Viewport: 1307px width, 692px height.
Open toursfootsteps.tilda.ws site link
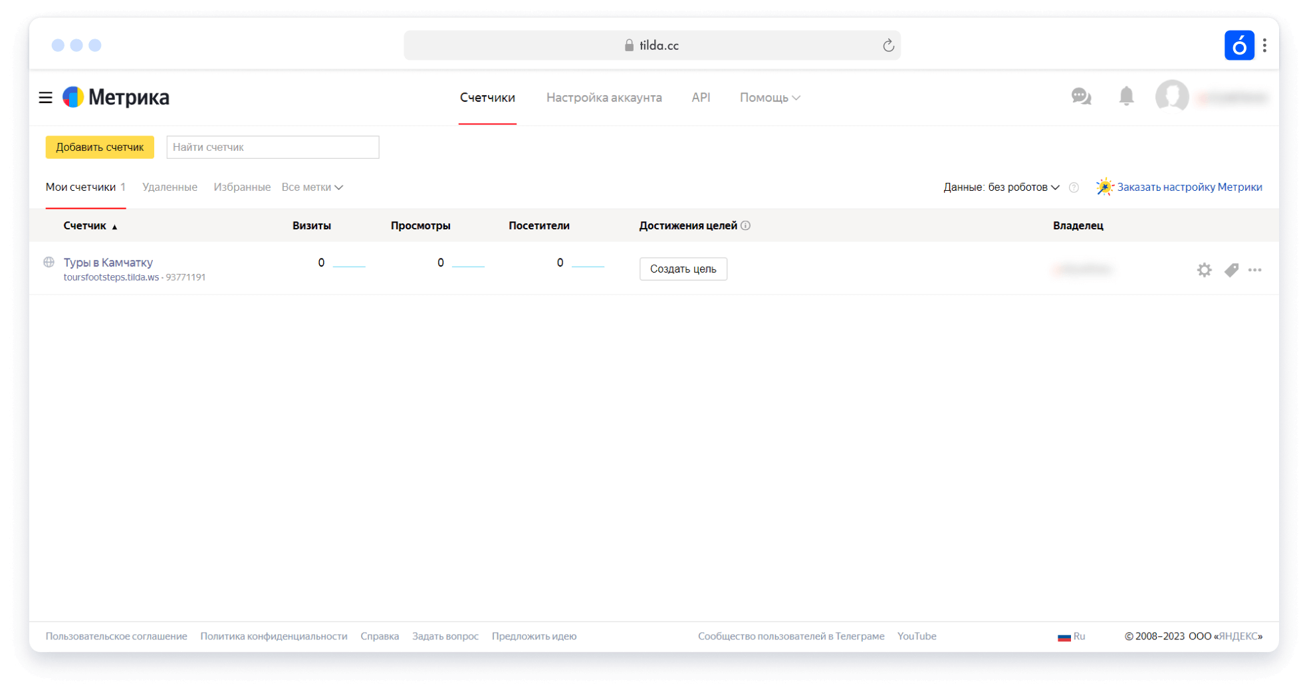(111, 277)
